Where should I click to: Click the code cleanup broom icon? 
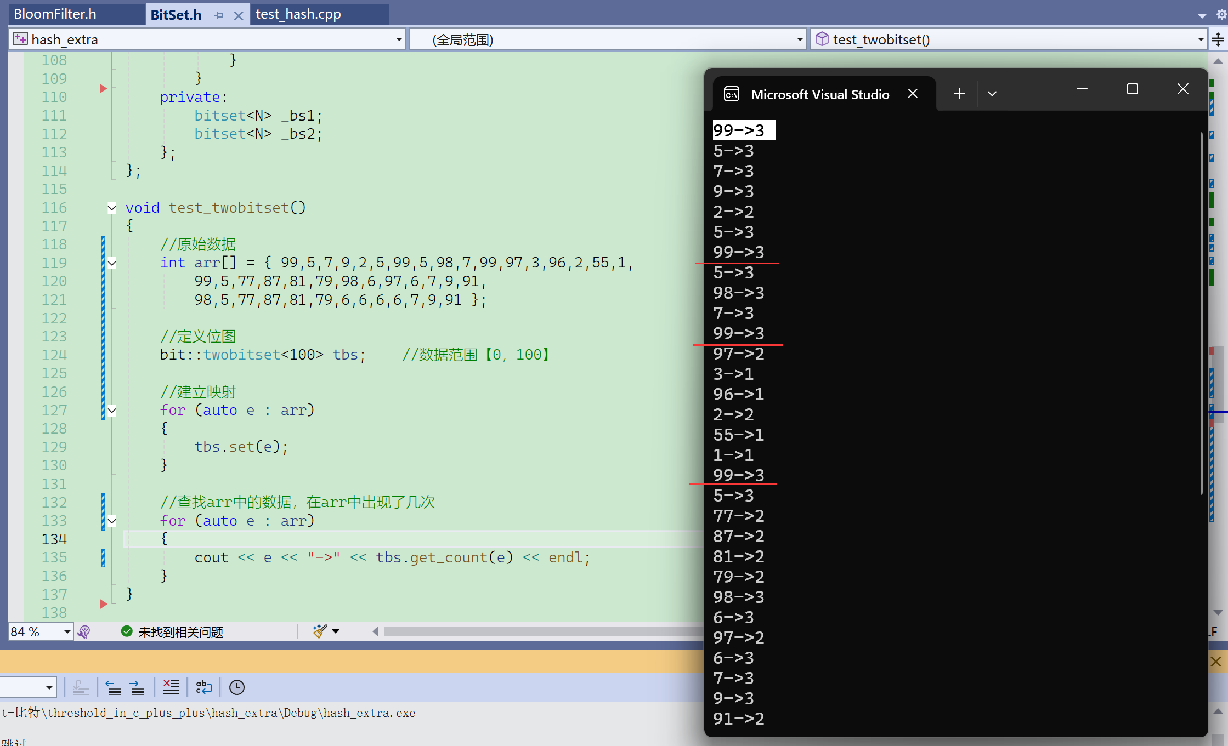click(x=320, y=631)
